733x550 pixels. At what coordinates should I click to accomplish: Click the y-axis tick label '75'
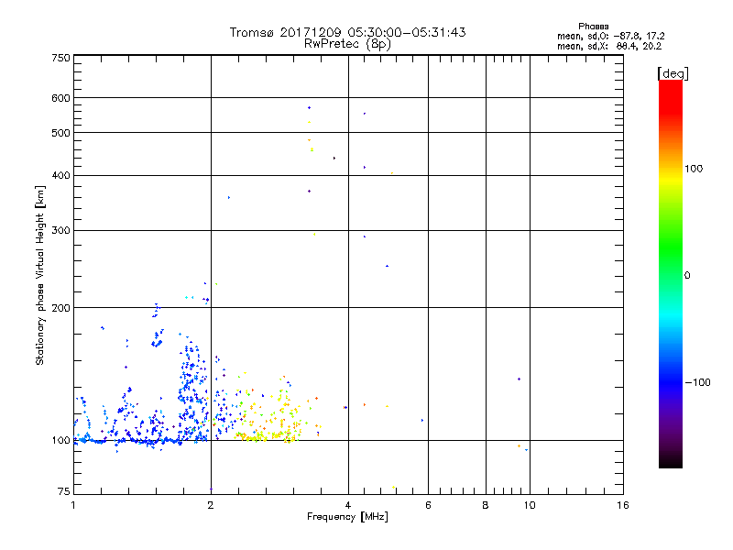click(x=64, y=491)
